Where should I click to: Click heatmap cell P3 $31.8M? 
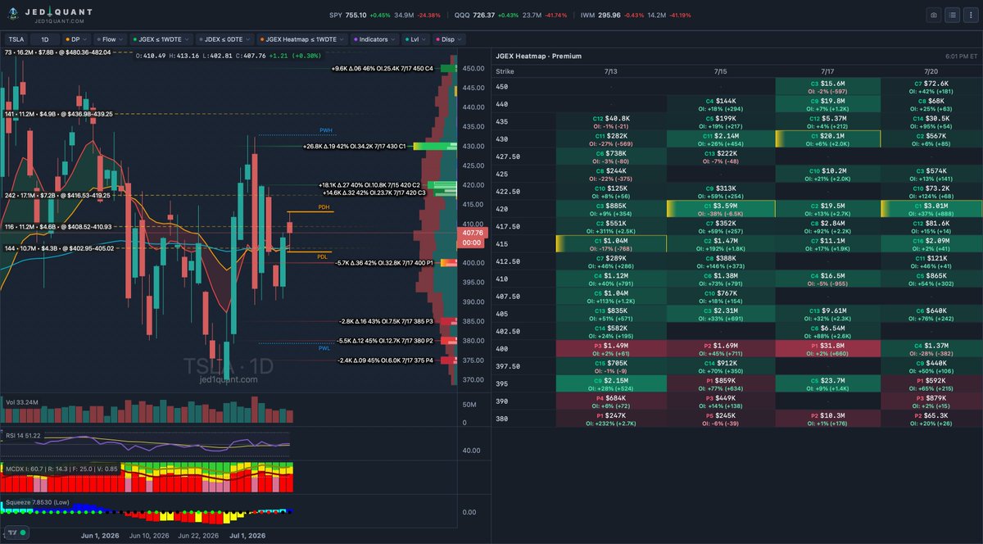(827, 349)
